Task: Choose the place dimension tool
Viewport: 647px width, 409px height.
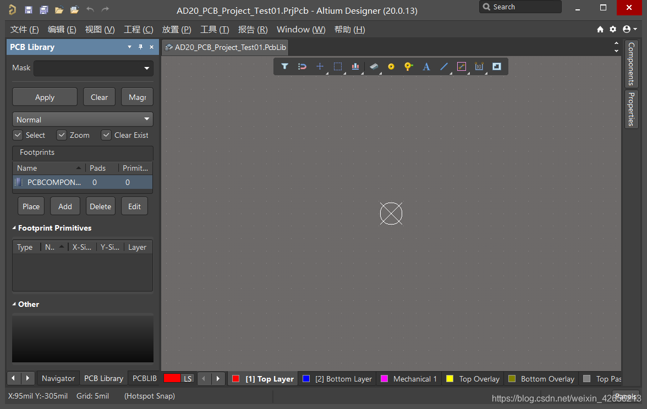Action: tap(479, 66)
